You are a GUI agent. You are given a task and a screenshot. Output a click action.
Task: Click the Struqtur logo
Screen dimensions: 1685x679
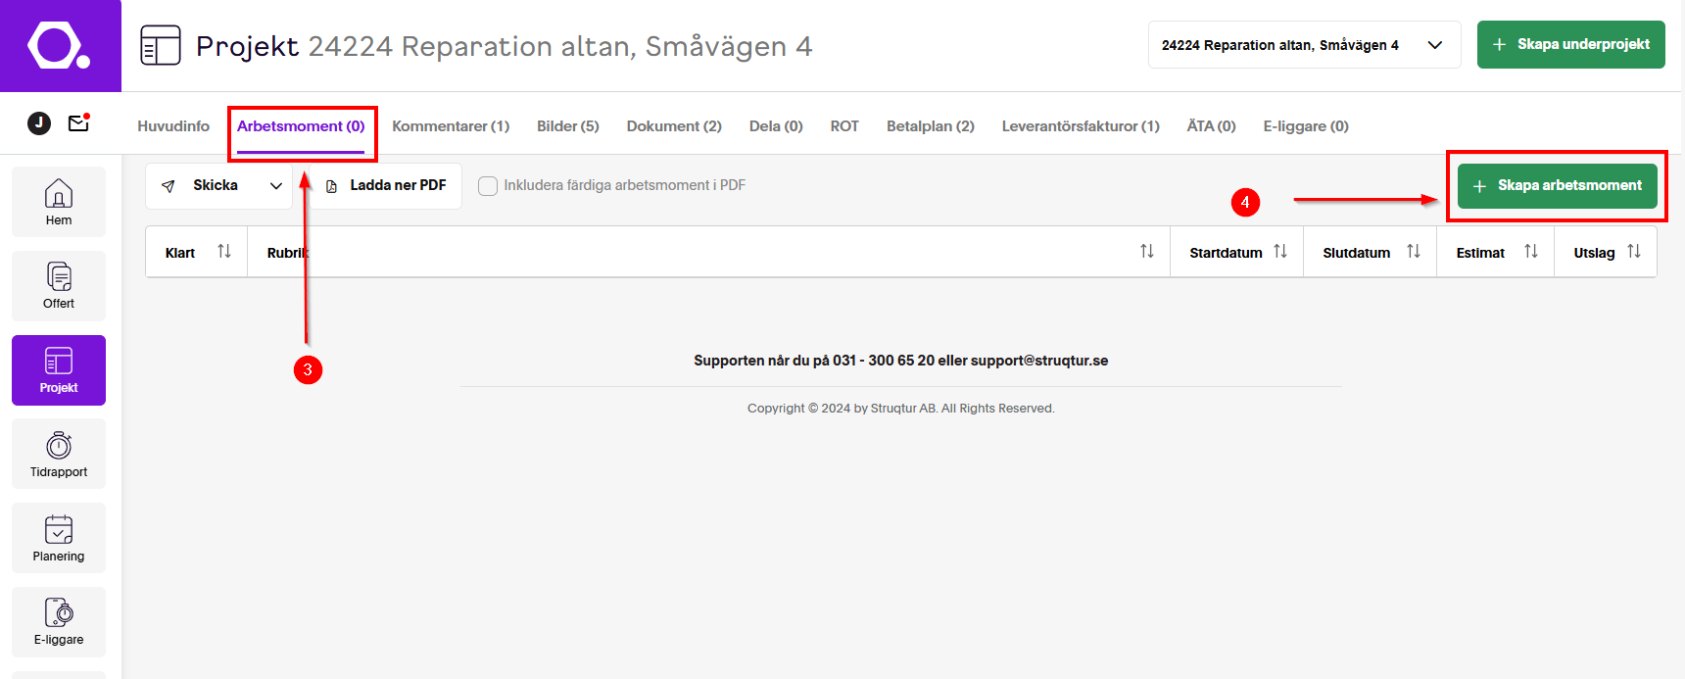pos(60,46)
